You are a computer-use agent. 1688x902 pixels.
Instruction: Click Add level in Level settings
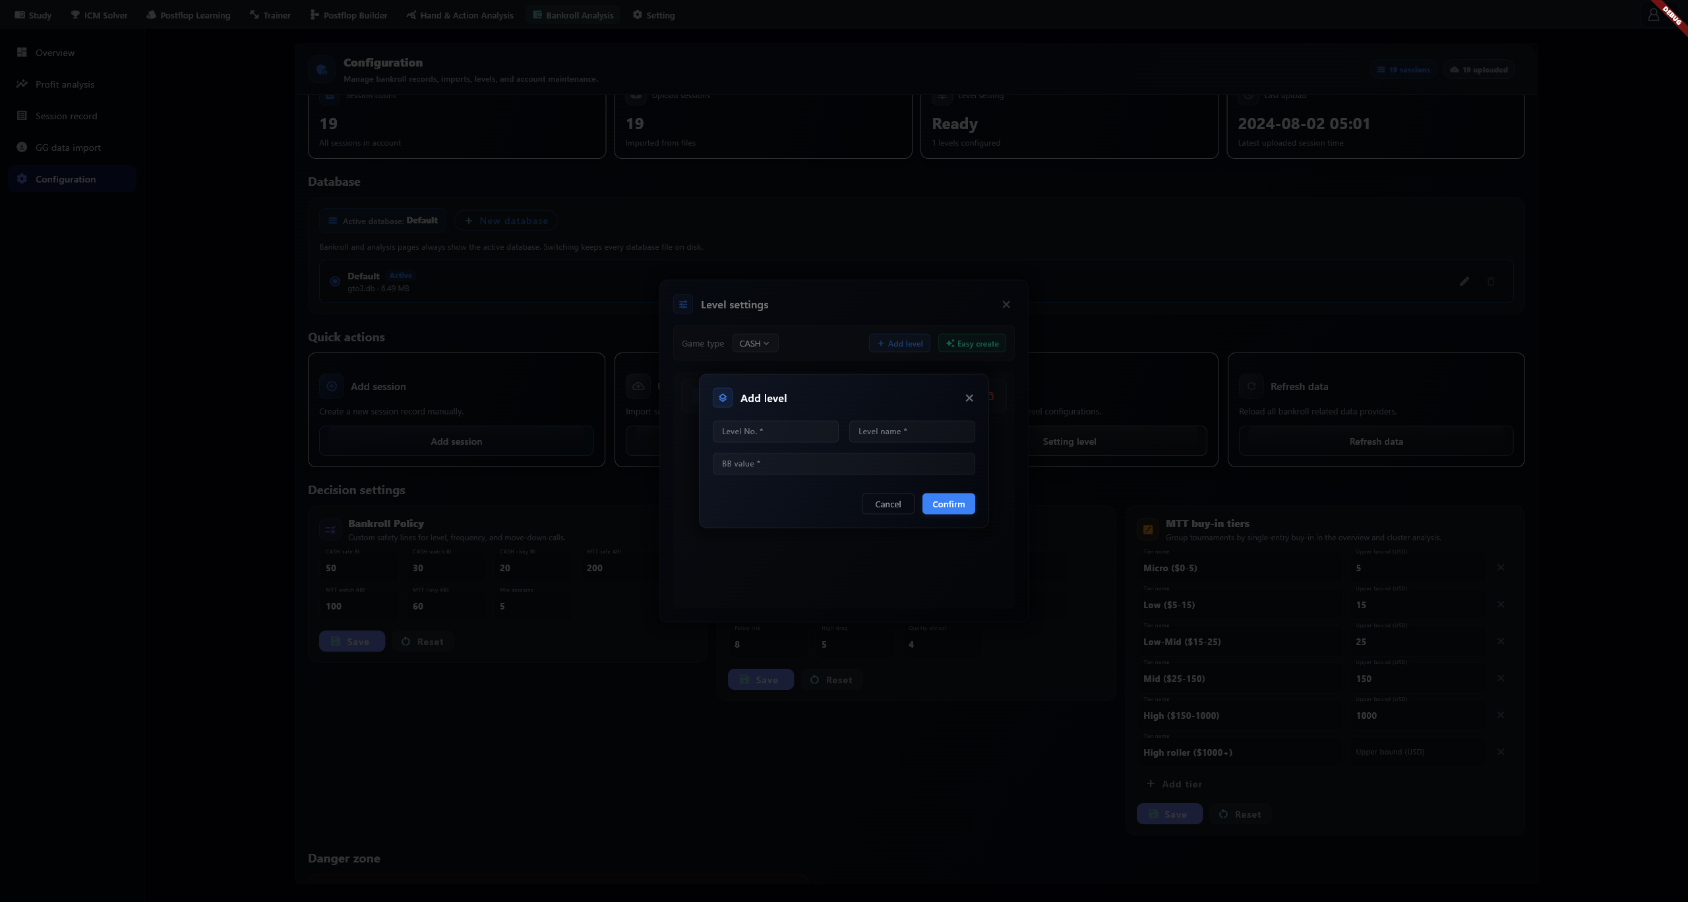pyautogui.click(x=899, y=343)
